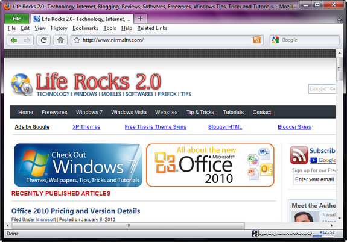Open Office 2010 Pricing and Version Details article
The image size is (347, 242).
[x=75, y=211]
